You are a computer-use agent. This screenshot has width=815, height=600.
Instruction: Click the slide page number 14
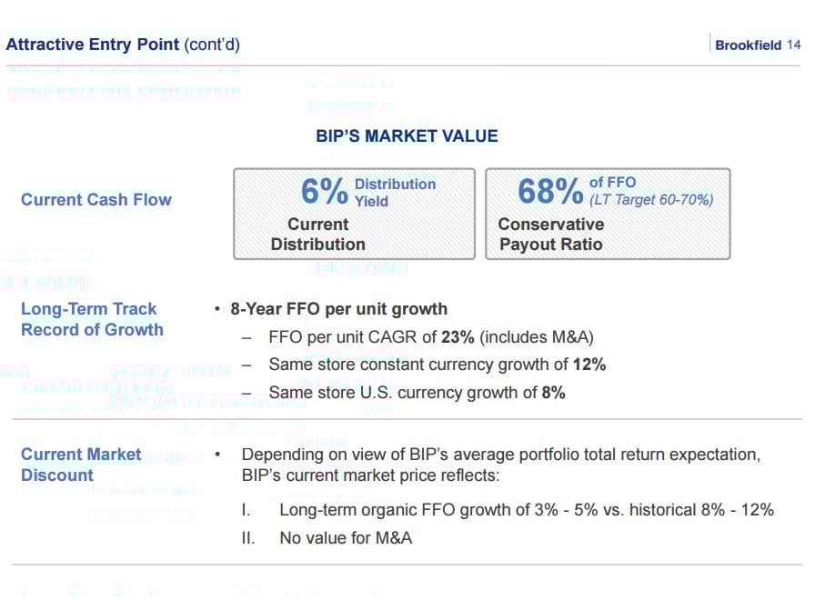[793, 45]
